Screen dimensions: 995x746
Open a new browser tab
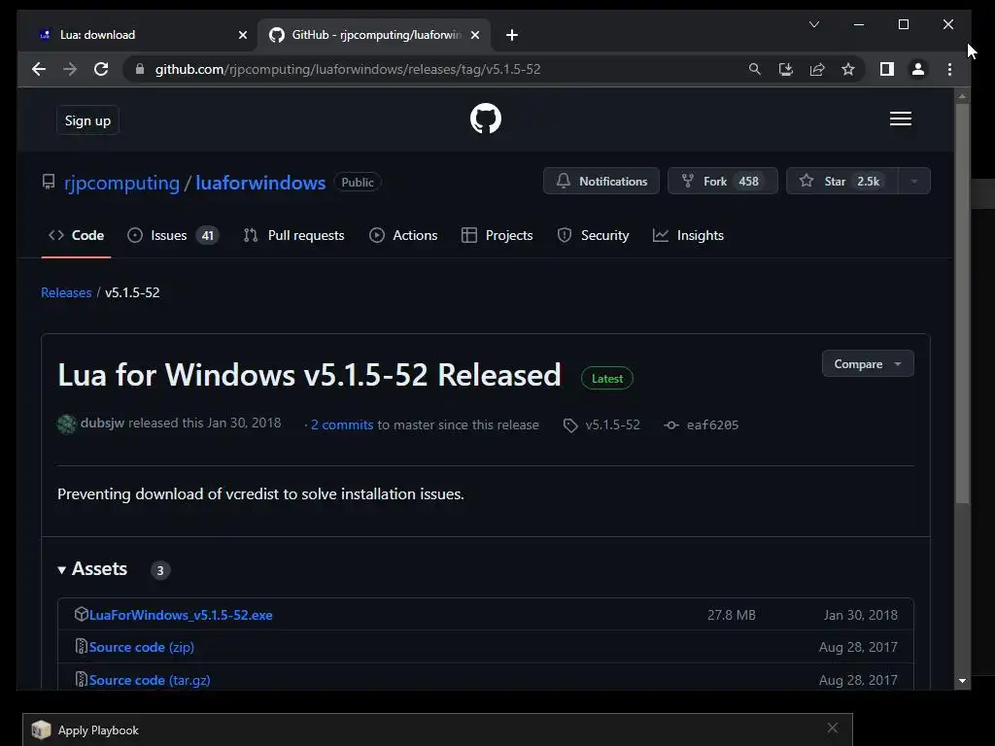point(512,35)
